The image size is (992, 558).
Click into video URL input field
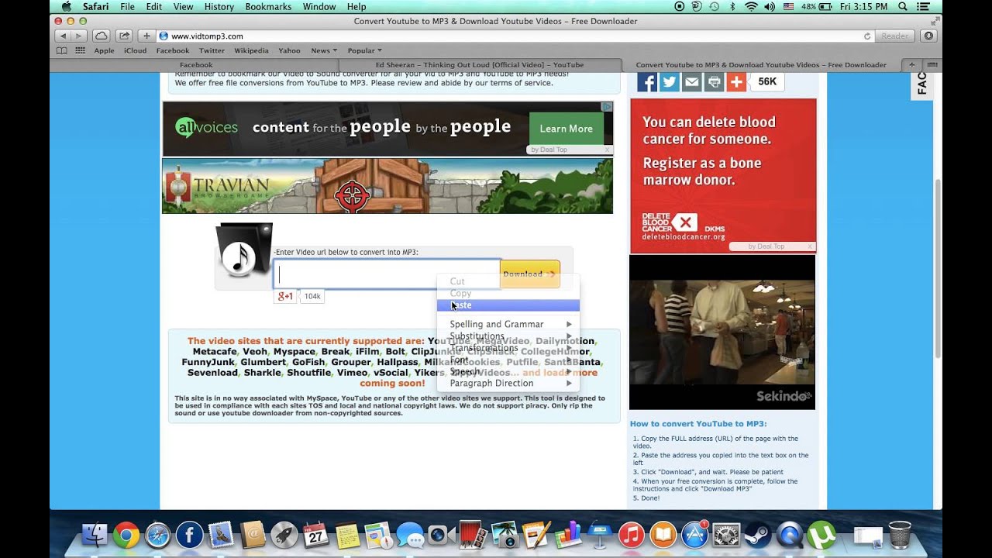(387, 274)
